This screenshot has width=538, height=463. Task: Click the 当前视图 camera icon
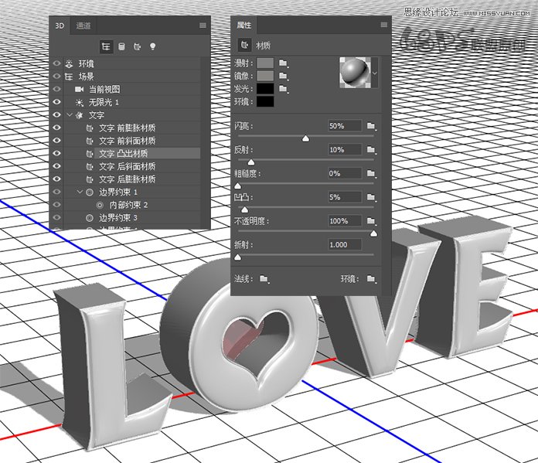click(x=80, y=89)
